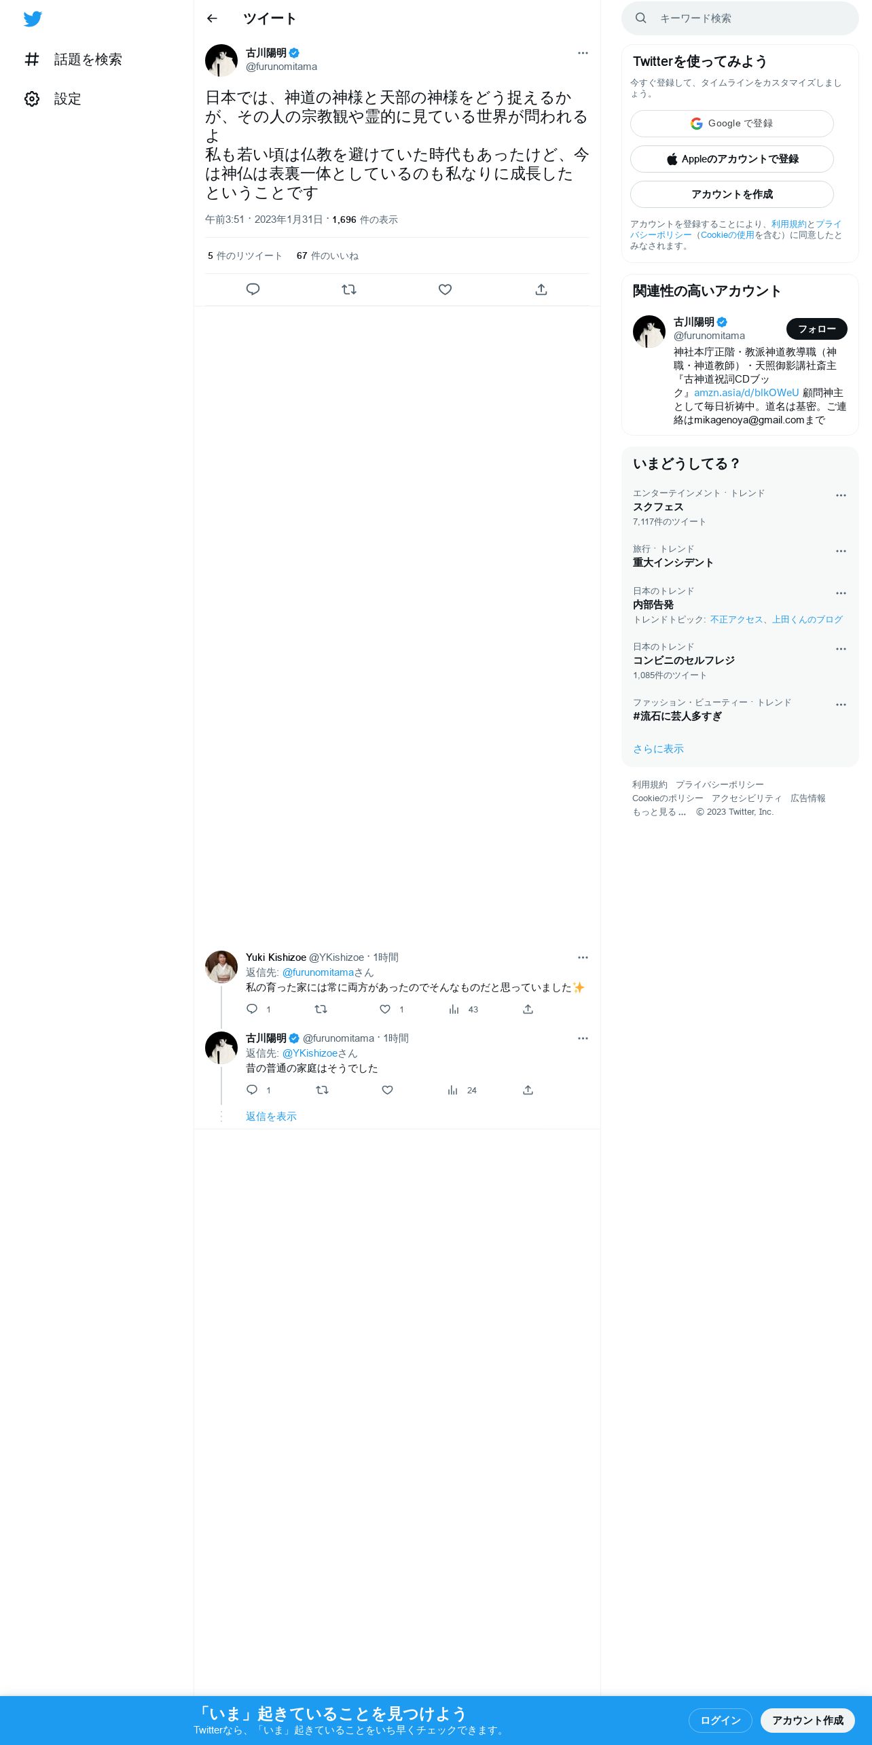Open more menu for スクフェス trend
Image resolution: width=872 pixels, height=1745 pixels.
click(x=841, y=495)
